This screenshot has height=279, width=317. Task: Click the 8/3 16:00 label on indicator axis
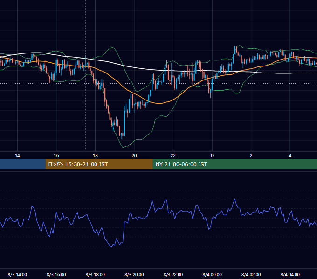click(56, 274)
